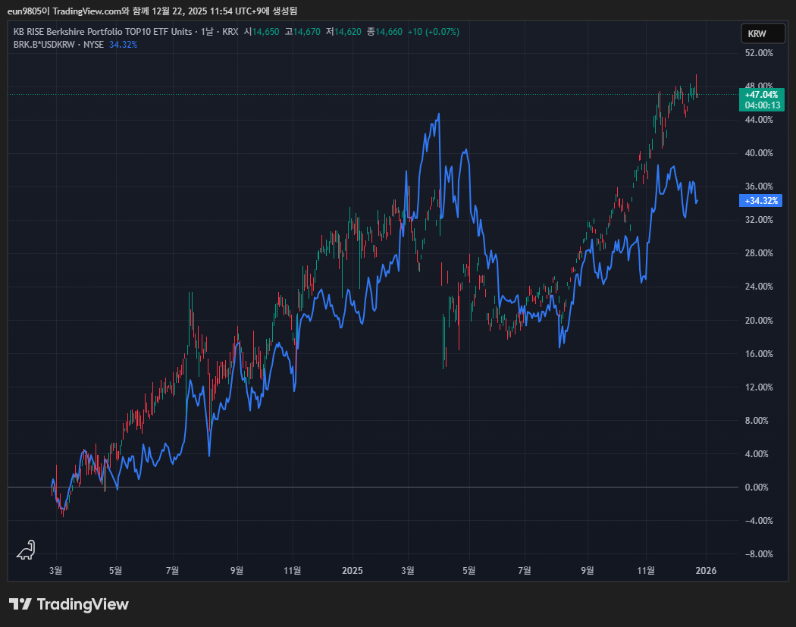Click the 34.32% value in the legend
Image resolution: width=796 pixels, height=627 pixels.
124,45
